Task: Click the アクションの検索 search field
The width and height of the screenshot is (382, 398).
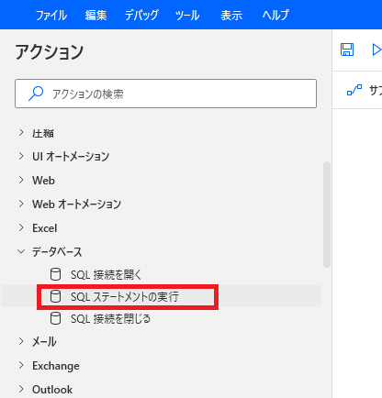Action: coord(165,94)
